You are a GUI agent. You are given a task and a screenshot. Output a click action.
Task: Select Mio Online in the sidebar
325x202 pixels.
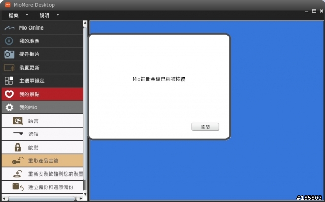point(42,27)
